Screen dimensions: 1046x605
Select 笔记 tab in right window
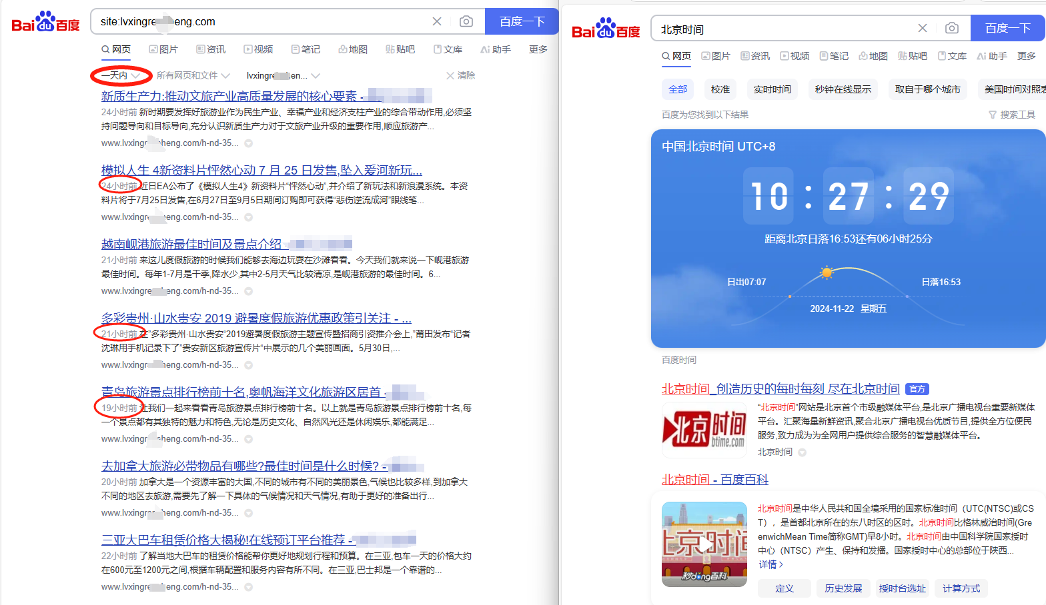[834, 56]
